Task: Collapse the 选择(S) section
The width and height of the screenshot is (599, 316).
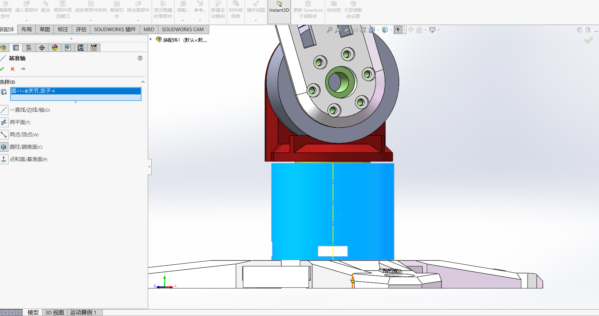Action: click(143, 82)
